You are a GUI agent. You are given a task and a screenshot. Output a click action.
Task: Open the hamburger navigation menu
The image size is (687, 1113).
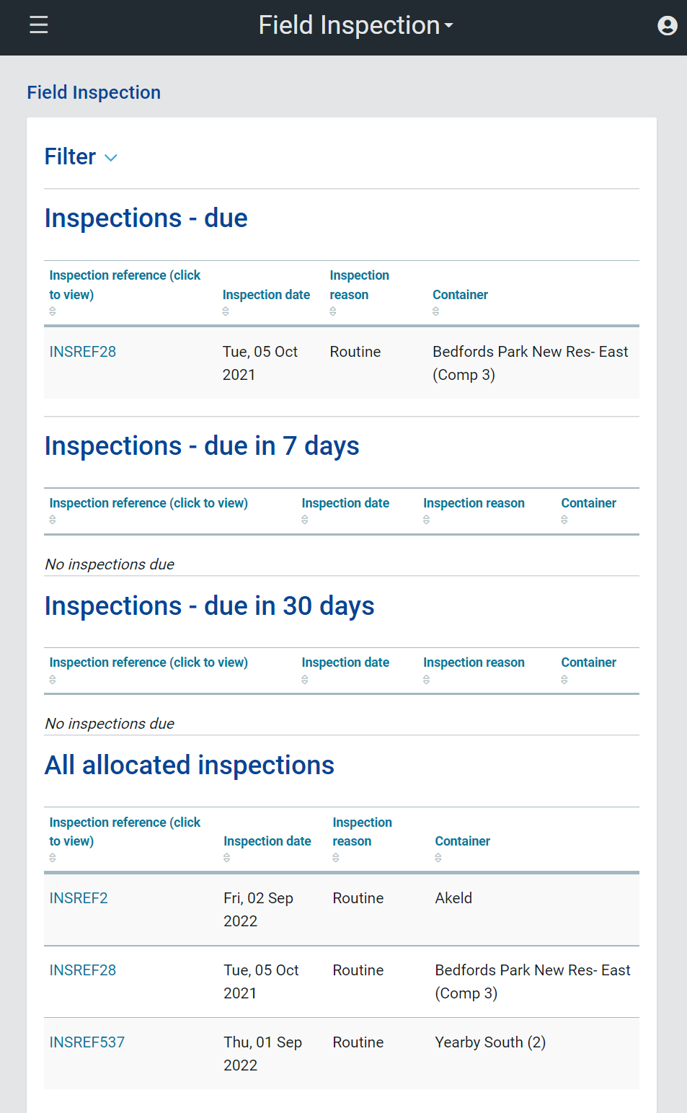[39, 25]
